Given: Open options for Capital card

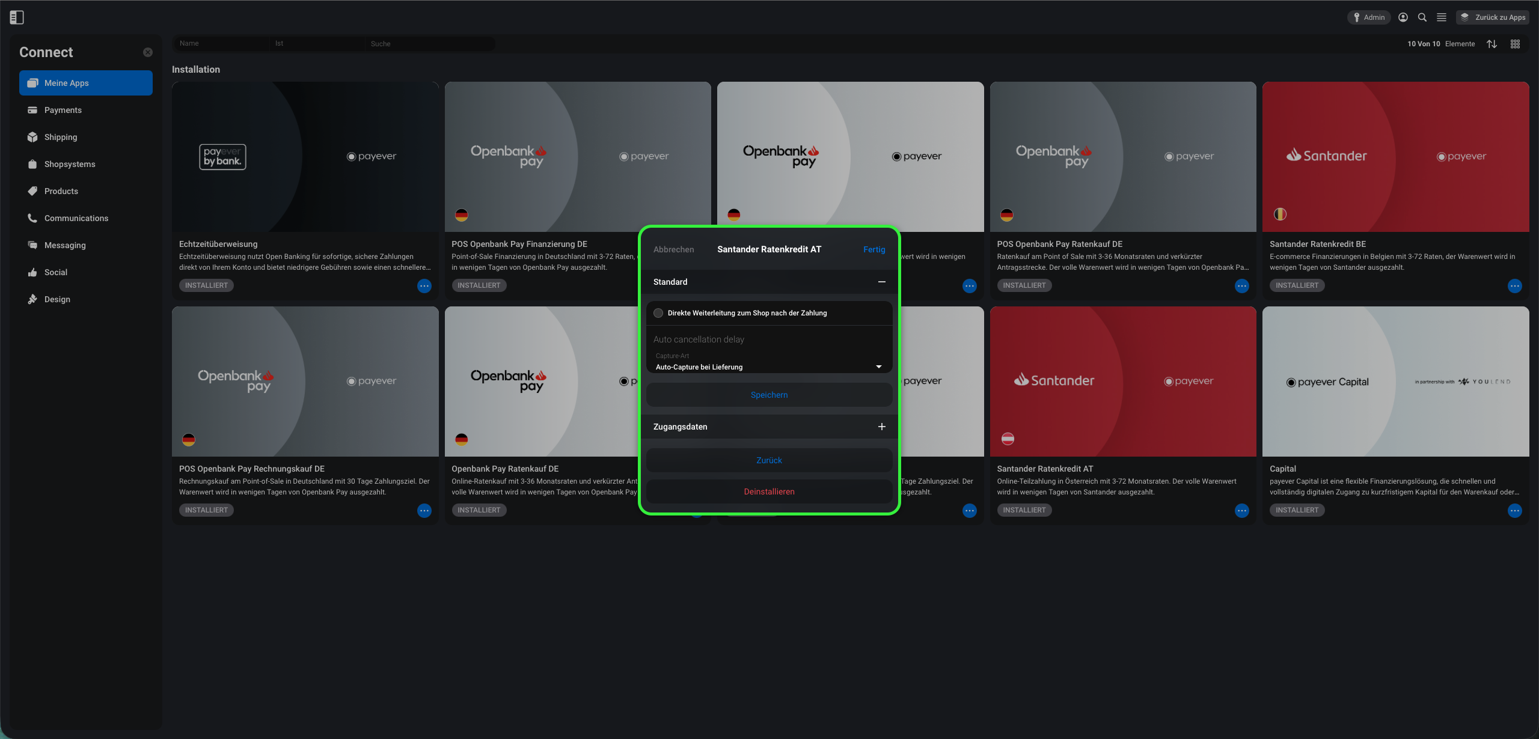Looking at the screenshot, I should click(1515, 511).
